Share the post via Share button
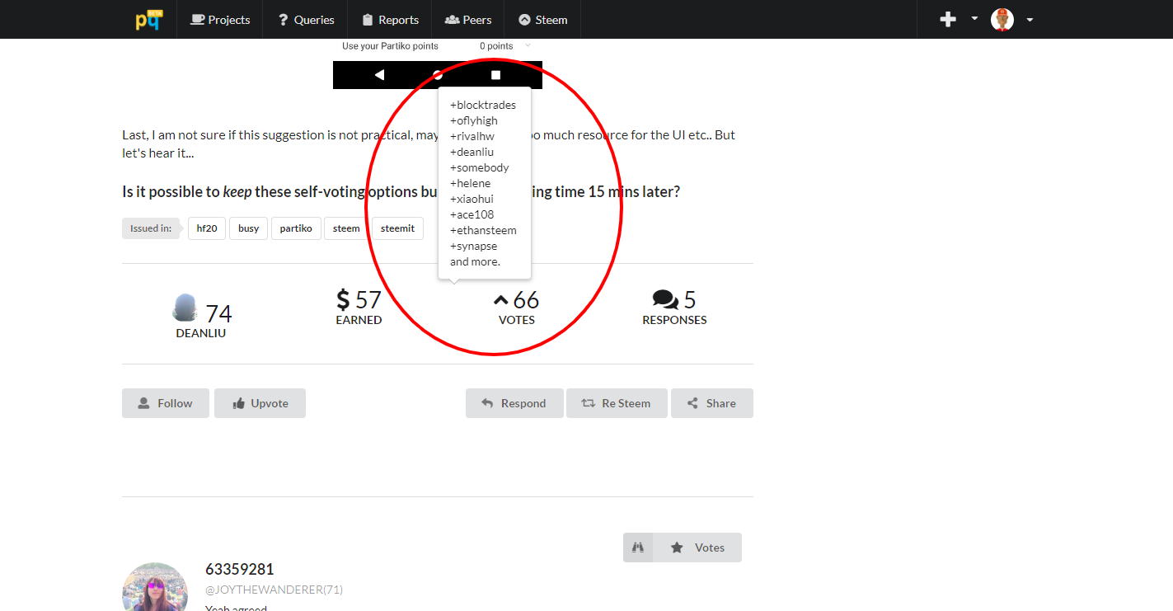This screenshot has height=611, width=1173. click(711, 403)
